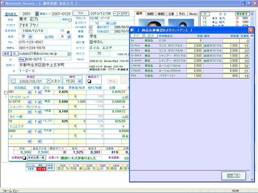Open the time dropdown showing 15:30
Image resolution: width=258 pixels, height=193 pixels.
pos(80,81)
